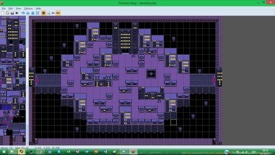The image size is (275, 155).
Task: Open the Edit menu
Action: (10, 9)
